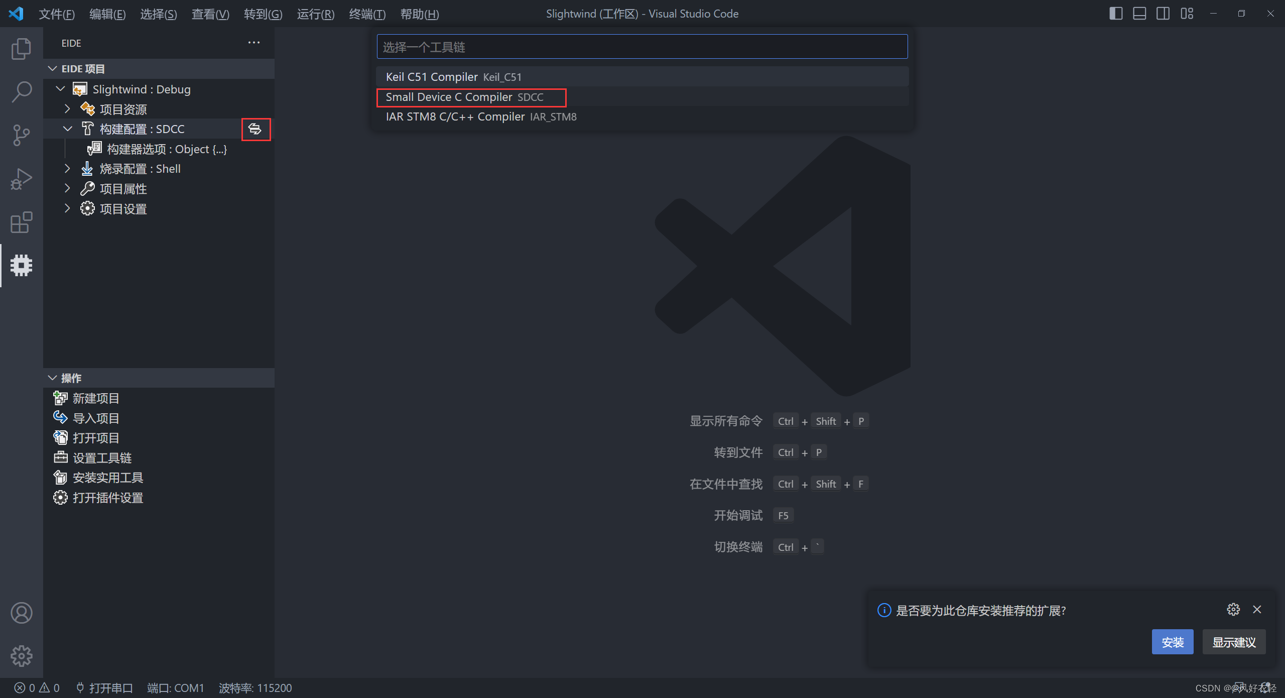Open Run and Debug view

click(21, 179)
